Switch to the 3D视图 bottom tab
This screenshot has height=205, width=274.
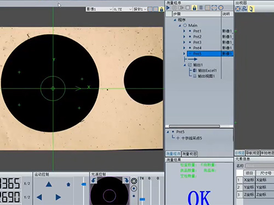(239, 153)
